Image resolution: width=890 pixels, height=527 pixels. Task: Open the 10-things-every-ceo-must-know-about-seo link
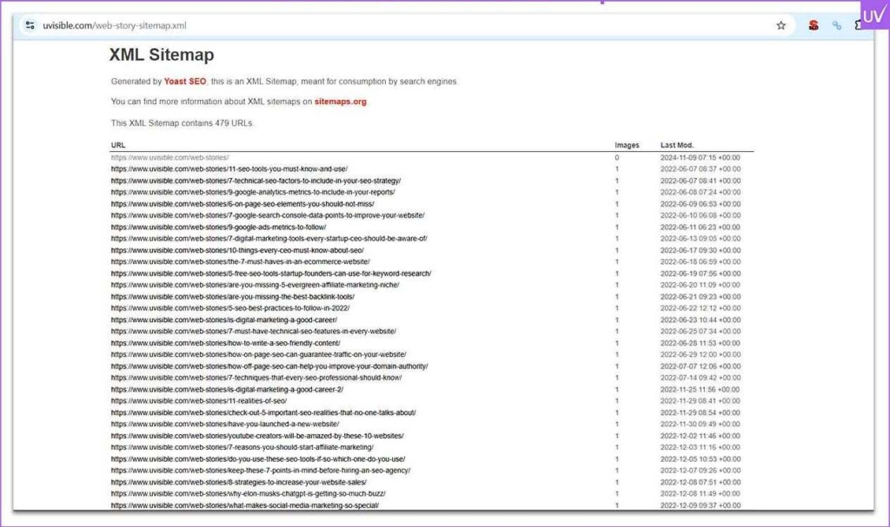tap(237, 250)
